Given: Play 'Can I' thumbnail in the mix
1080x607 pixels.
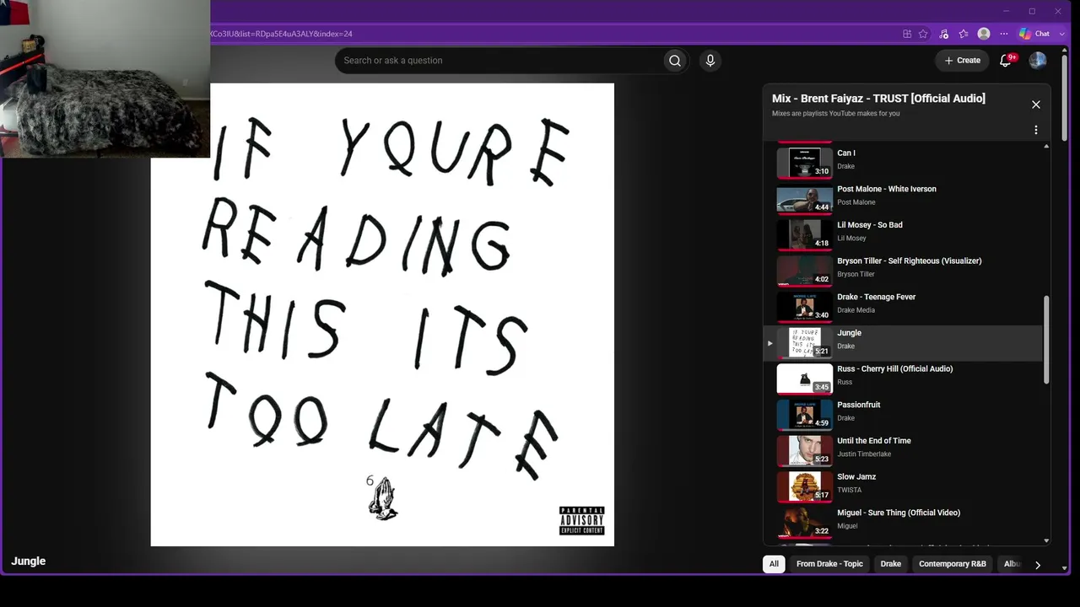Looking at the screenshot, I should pyautogui.click(x=804, y=162).
